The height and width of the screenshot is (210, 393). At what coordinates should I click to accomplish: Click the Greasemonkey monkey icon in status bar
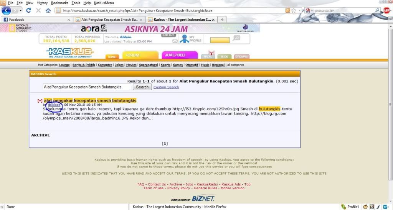click(x=365, y=207)
